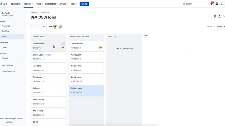This screenshot has height=126, width=225.
Task: Click the DevTools breadcrumb link
Action: click(x=45, y=13)
